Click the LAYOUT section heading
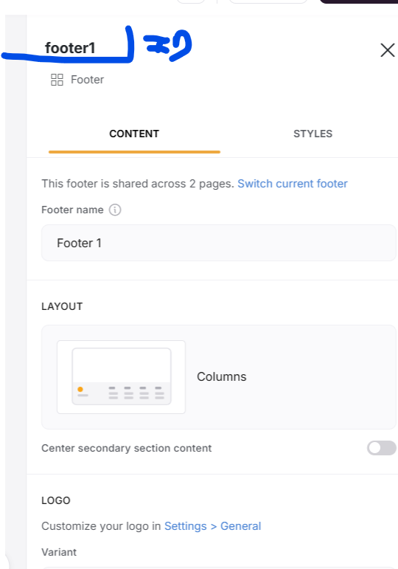 click(x=62, y=306)
